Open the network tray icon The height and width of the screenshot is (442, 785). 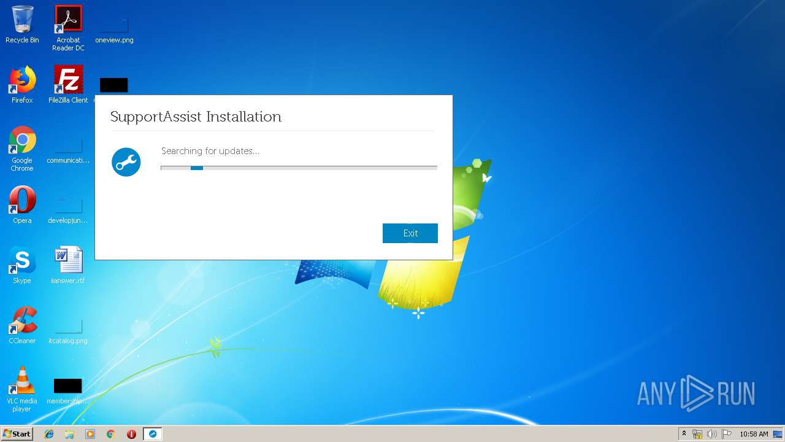[697, 434]
